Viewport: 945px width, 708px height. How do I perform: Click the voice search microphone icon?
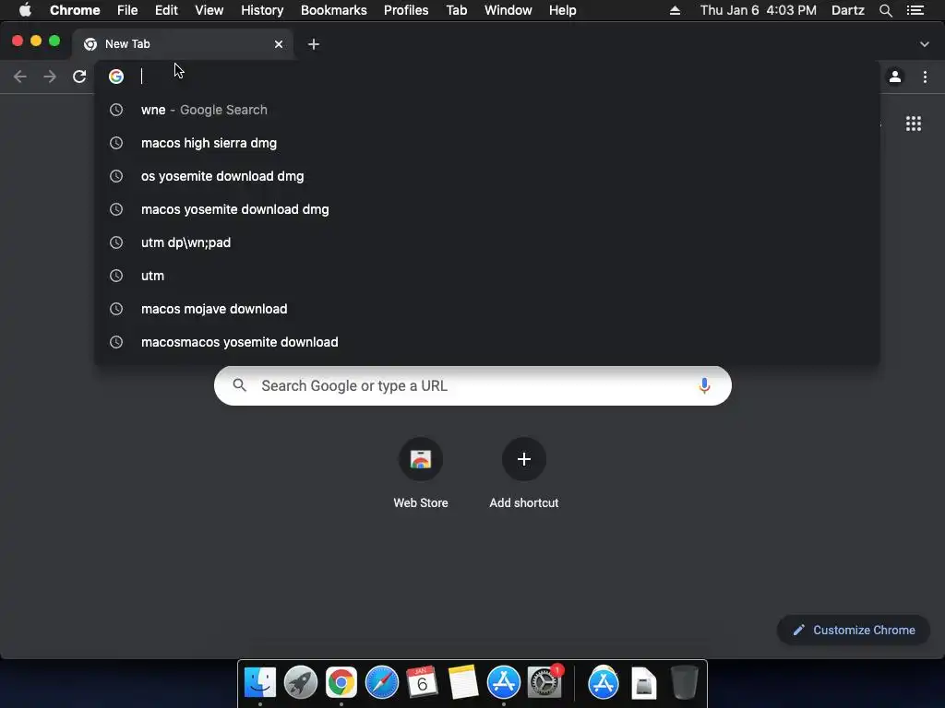[704, 386]
